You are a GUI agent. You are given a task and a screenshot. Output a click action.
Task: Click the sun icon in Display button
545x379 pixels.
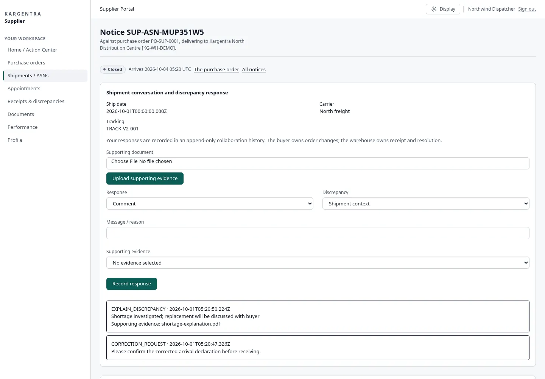click(434, 9)
